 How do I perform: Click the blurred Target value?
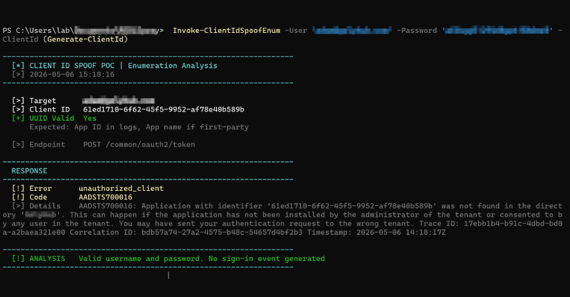118,100
